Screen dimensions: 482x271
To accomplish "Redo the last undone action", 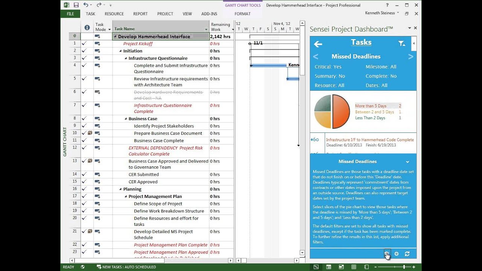I will click(x=99, y=5).
